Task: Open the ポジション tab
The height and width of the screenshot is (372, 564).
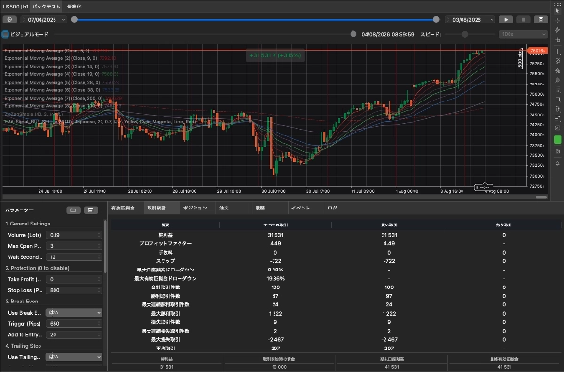Action: pos(195,209)
